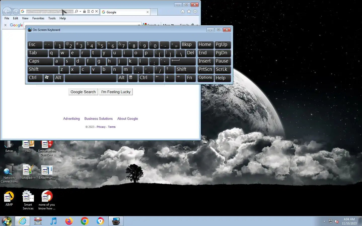Viewport: 362px width, 226px height.
Task: Select the URL in the address bar
Action: tap(50, 12)
